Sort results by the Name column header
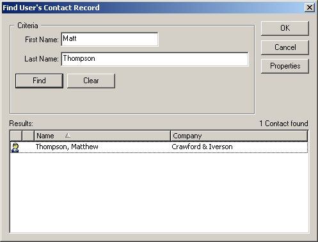Viewport: 318px width, 242px height. (x=102, y=136)
